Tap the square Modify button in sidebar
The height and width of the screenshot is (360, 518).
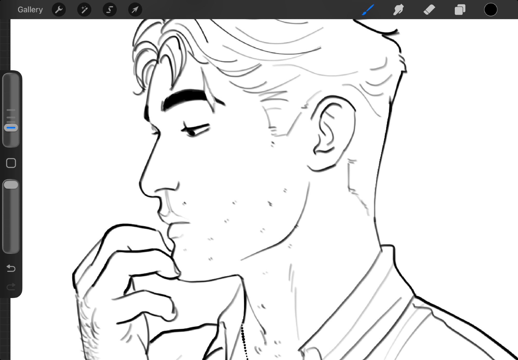11,163
